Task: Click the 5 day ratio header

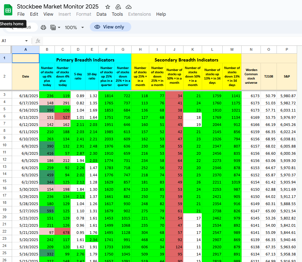Action: pos(78,77)
